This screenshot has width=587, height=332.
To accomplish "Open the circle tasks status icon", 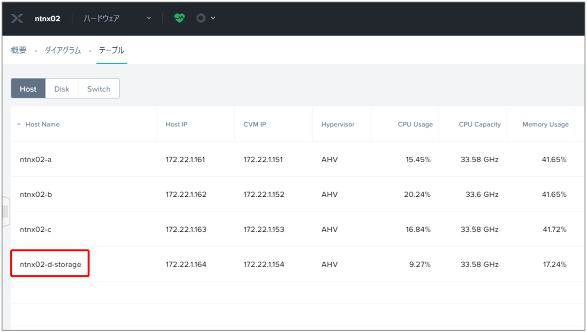I will (x=201, y=18).
